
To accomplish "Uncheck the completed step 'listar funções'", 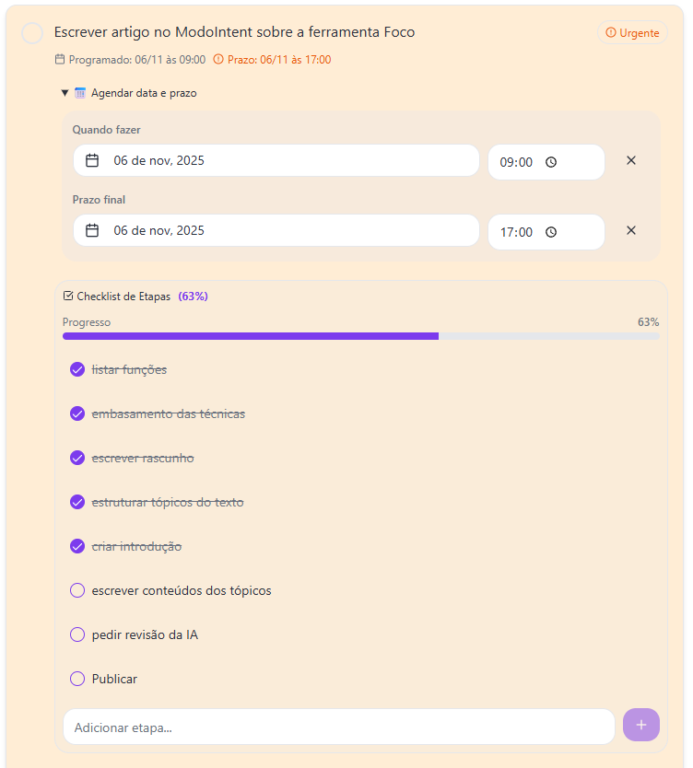I will click(x=77, y=369).
